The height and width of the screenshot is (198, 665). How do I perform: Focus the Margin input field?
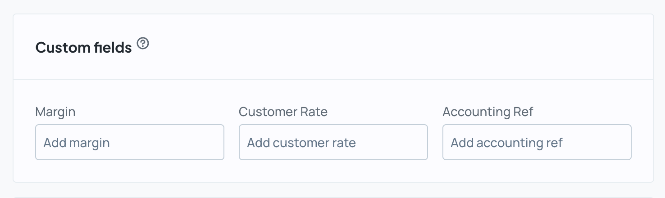click(130, 142)
